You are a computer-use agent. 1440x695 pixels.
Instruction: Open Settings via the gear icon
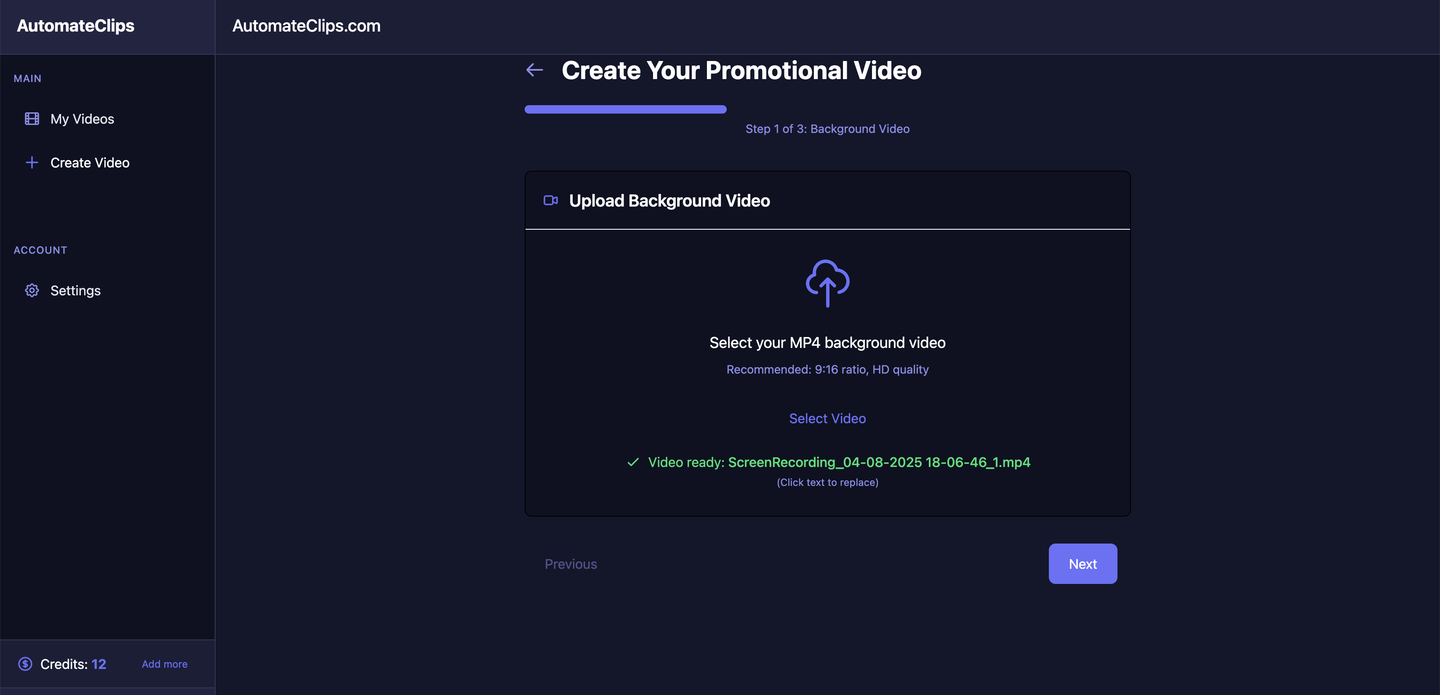point(32,291)
